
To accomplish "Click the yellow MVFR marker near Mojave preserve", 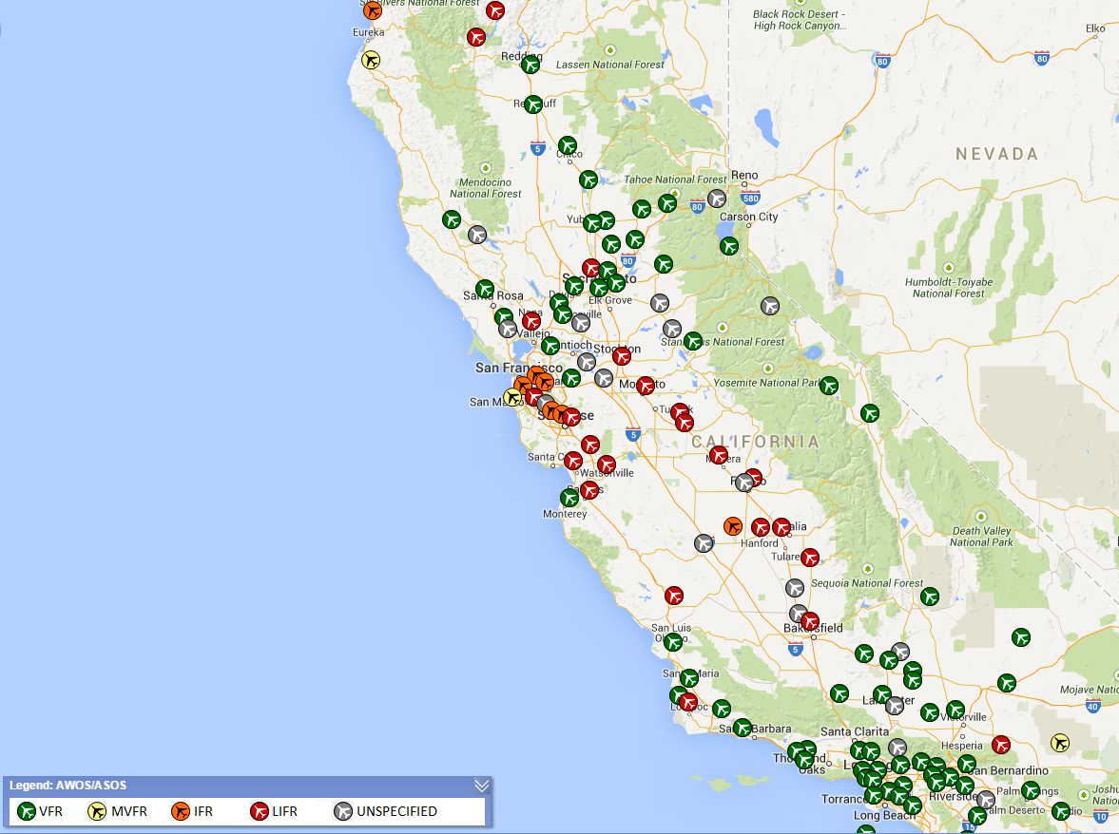I will pyautogui.click(x=1061, y=742).
